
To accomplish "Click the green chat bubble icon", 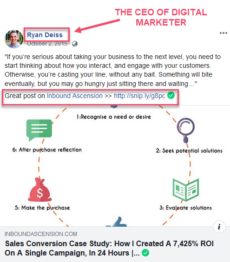I will coord(39,130).
